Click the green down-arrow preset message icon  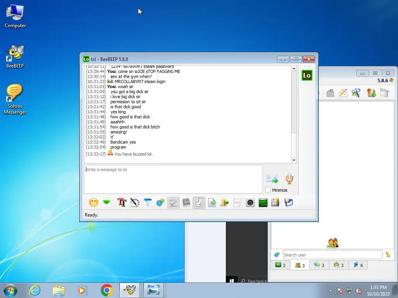(106, 203)
